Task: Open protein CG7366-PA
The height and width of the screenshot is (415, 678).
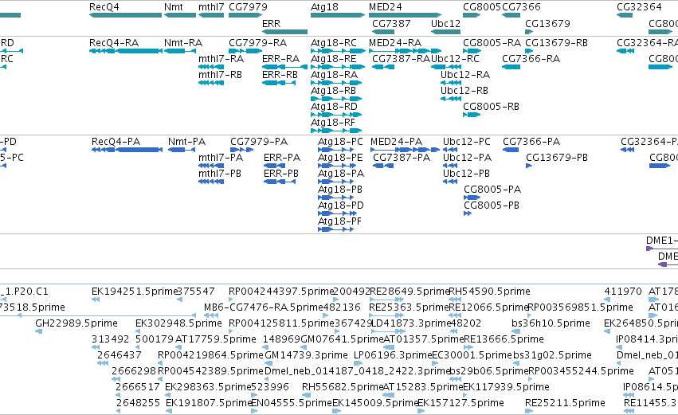Action: [511, 150]
